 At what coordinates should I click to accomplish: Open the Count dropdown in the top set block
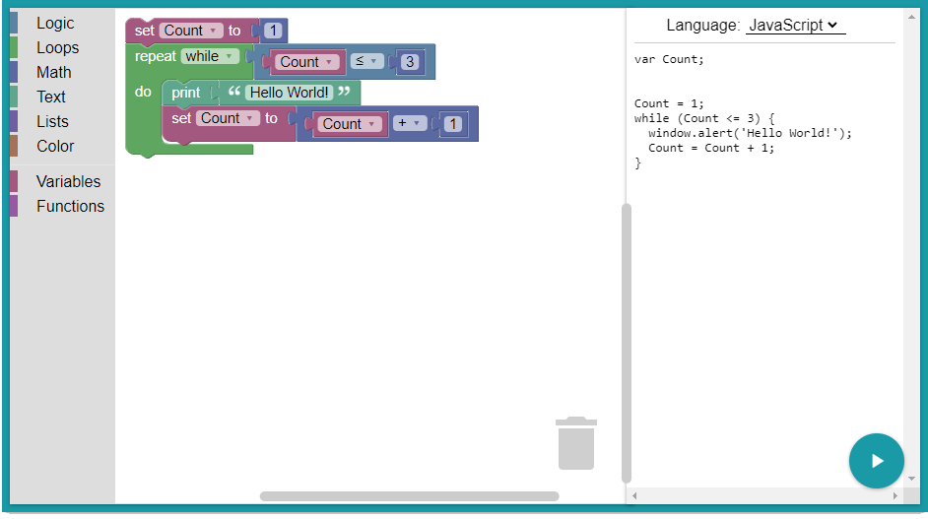(x=191, y=31)
